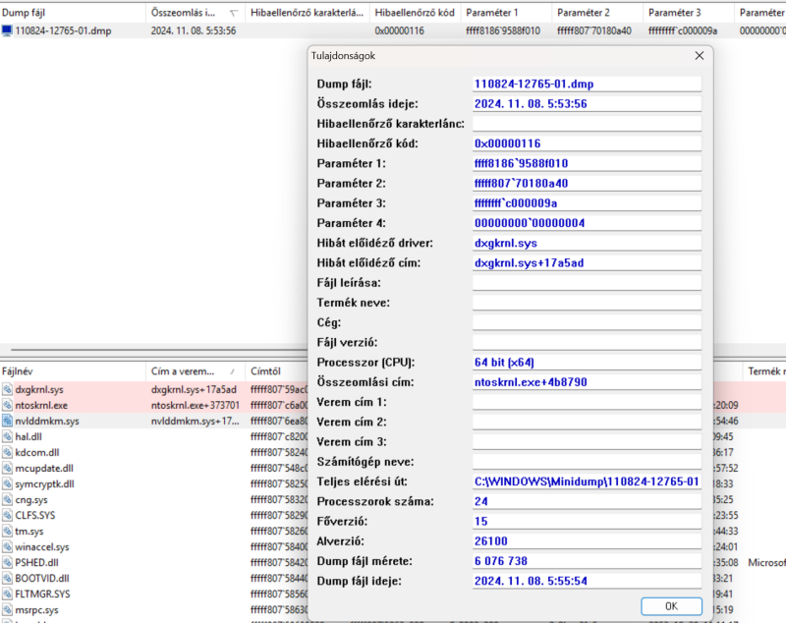
Task: Click the dxgkrnl.sys file icon
Action: click(x=7, y=389)
